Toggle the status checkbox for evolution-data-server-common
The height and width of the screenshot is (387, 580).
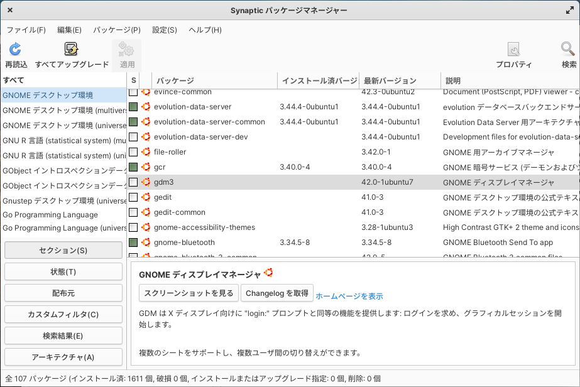coord(133,122)
